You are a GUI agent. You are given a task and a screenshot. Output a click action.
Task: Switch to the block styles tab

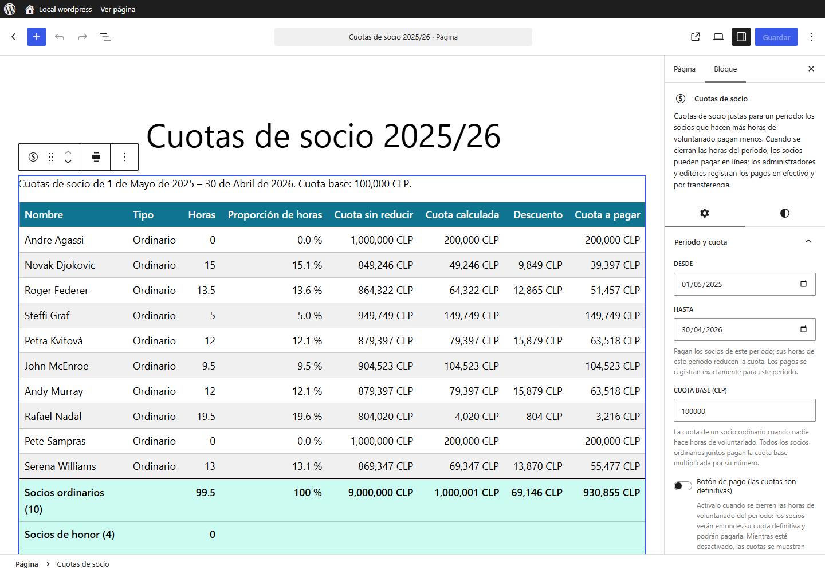[x=785, y=213]
